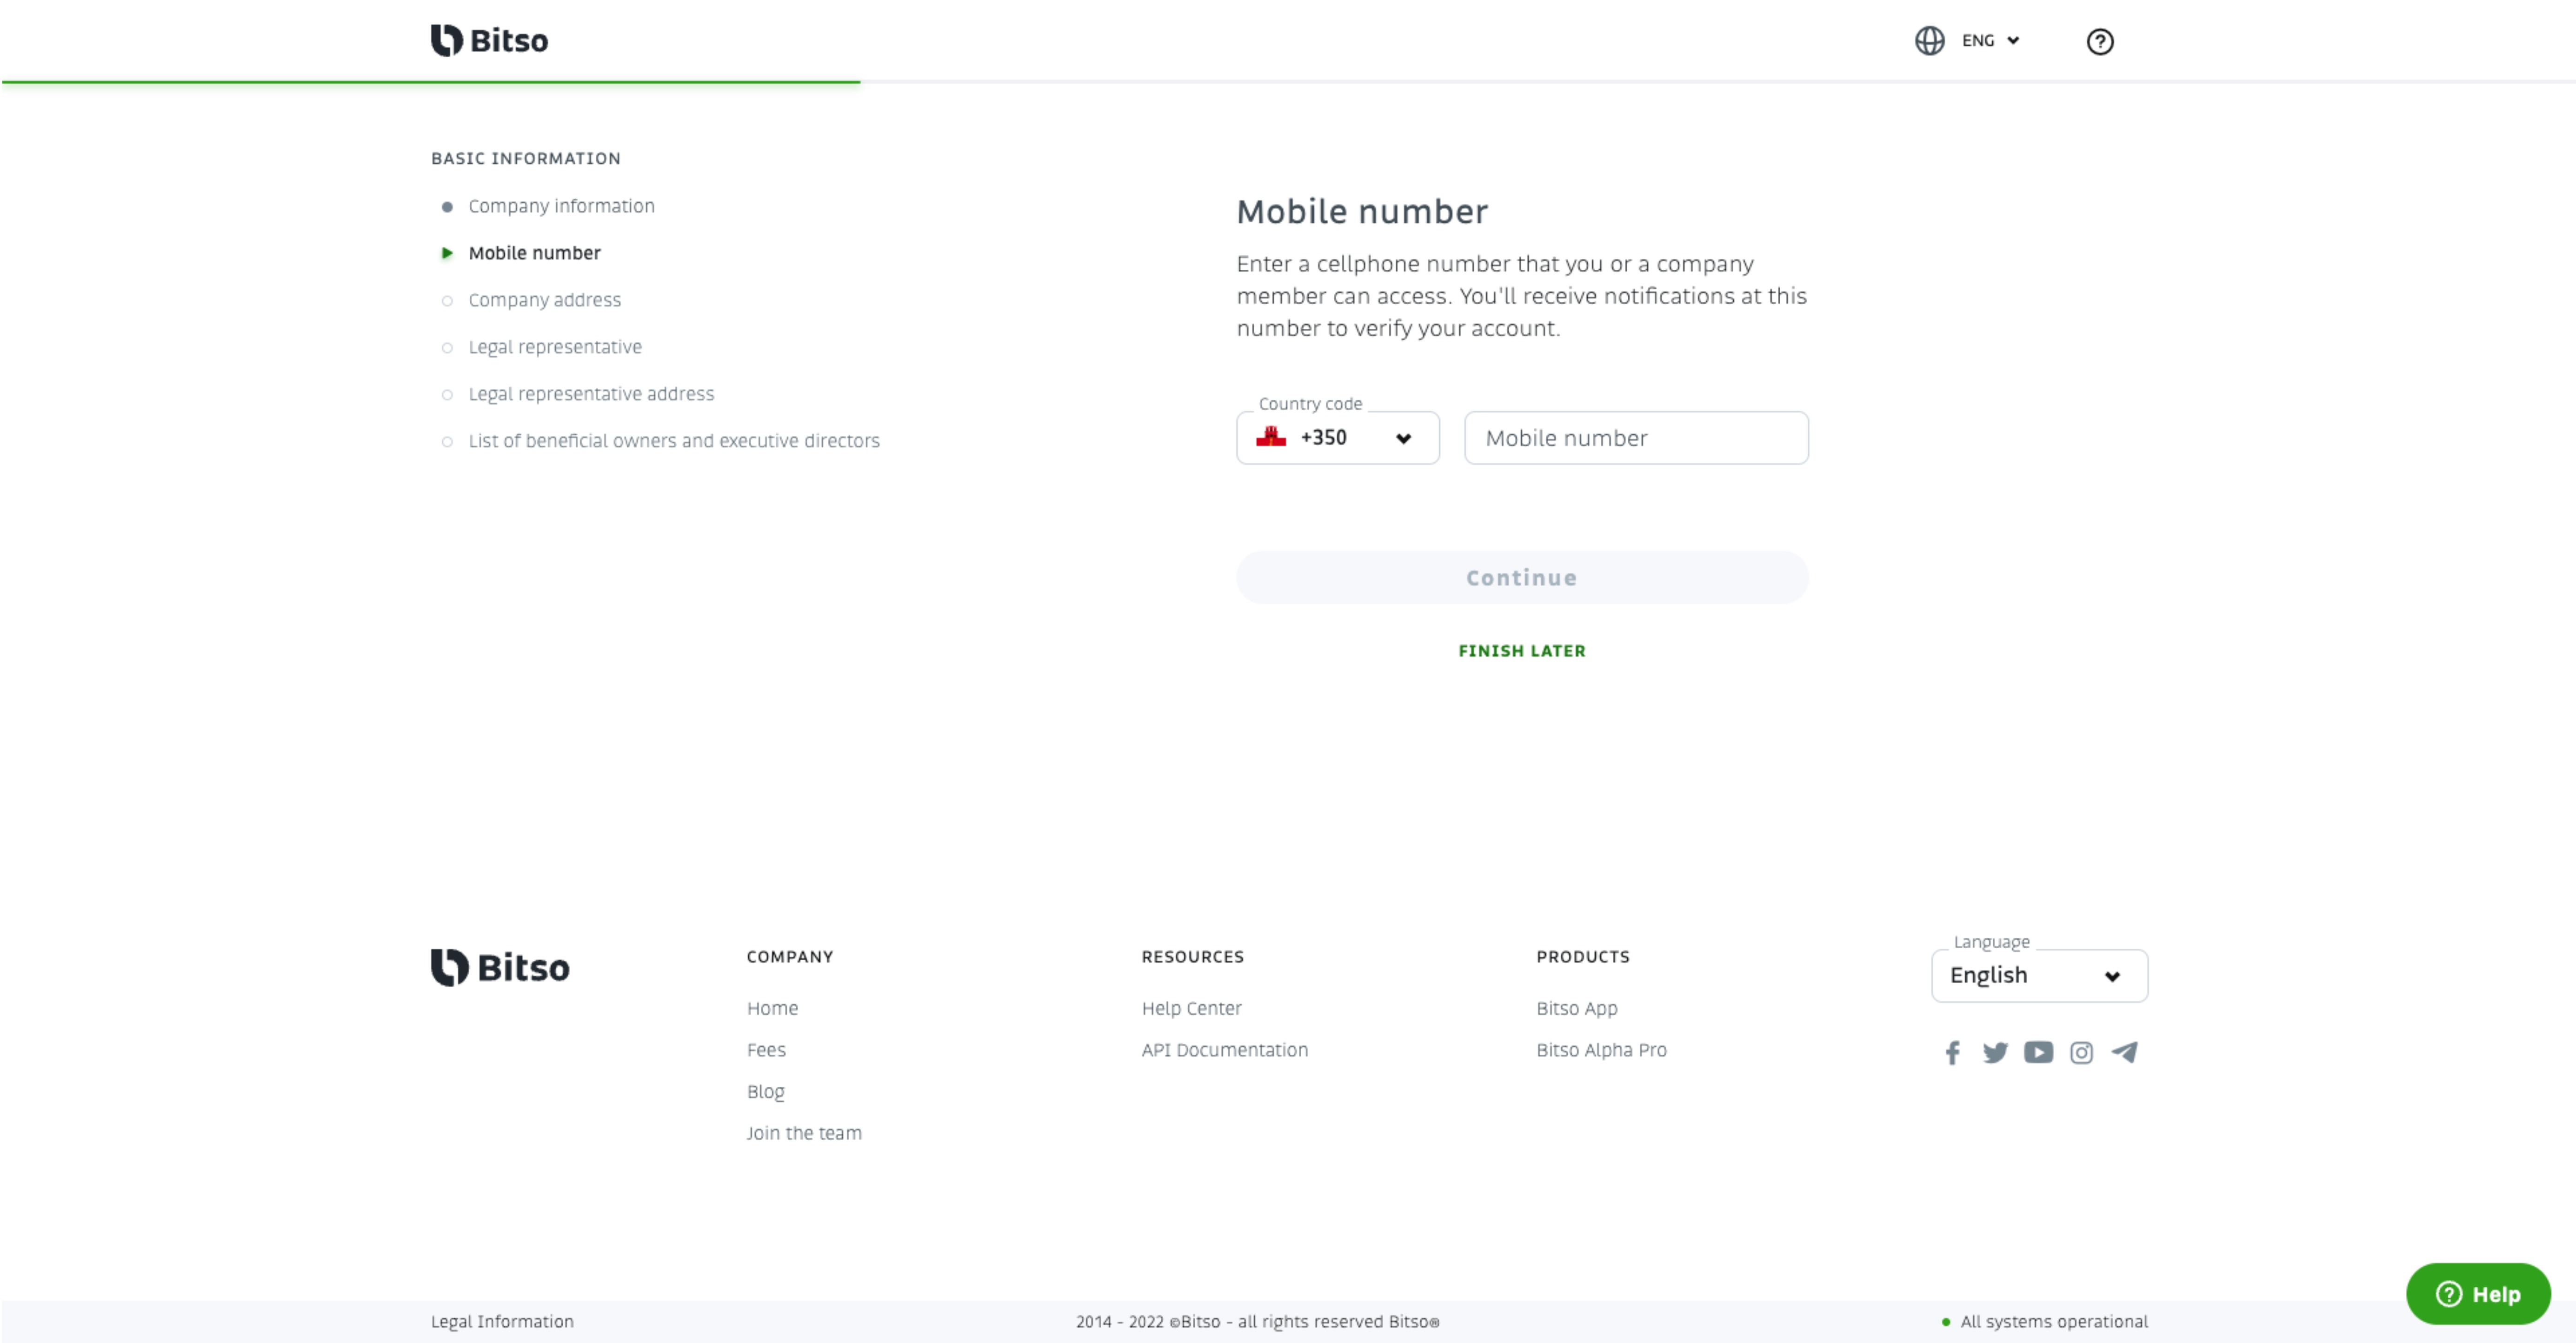Open Bitso Twitter icon
Screen dimensions: 2576x1343
[1995, 1052]
